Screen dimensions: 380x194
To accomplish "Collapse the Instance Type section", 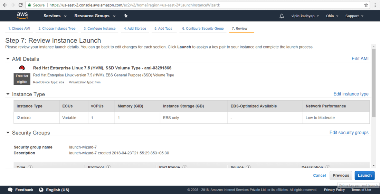I will tap(8, 94).
